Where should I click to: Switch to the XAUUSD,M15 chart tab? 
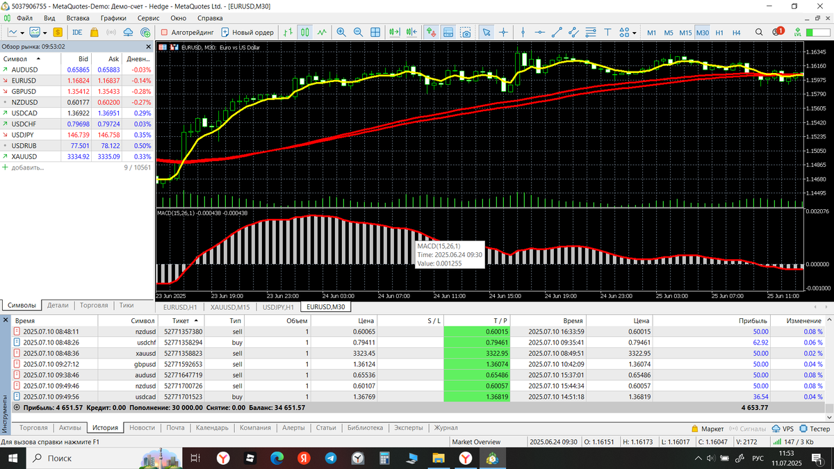230,306
